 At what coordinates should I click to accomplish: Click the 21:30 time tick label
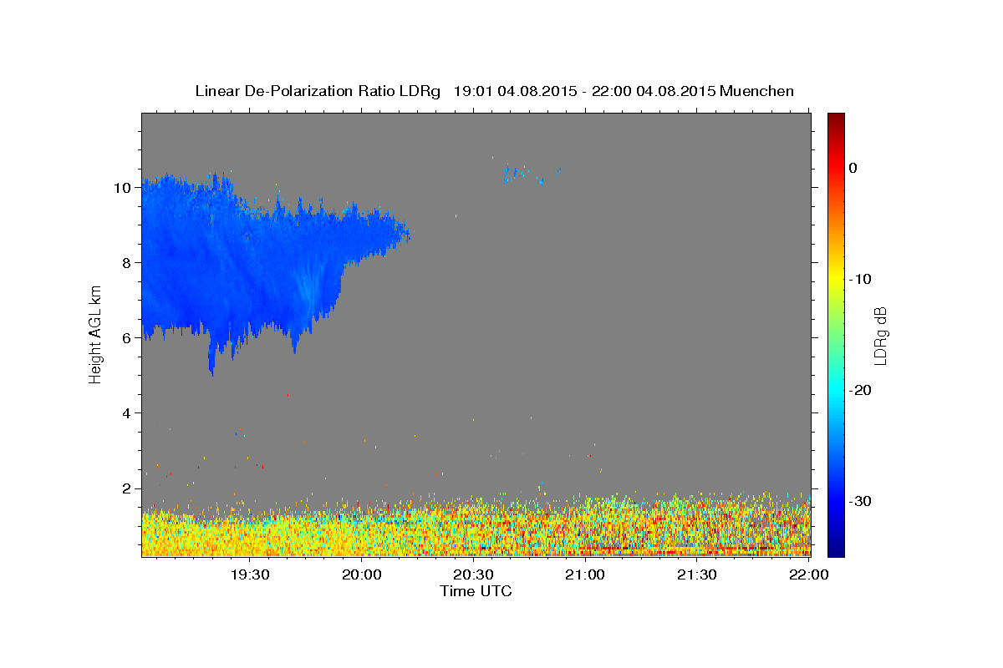point(696,574)
